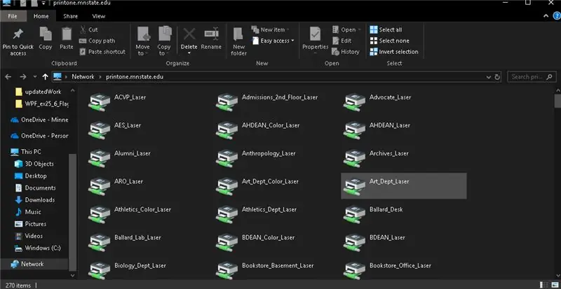This screenshot has height=289, width=561.
Task: Open the New item dropdown
Action: [x=271, y=29]
